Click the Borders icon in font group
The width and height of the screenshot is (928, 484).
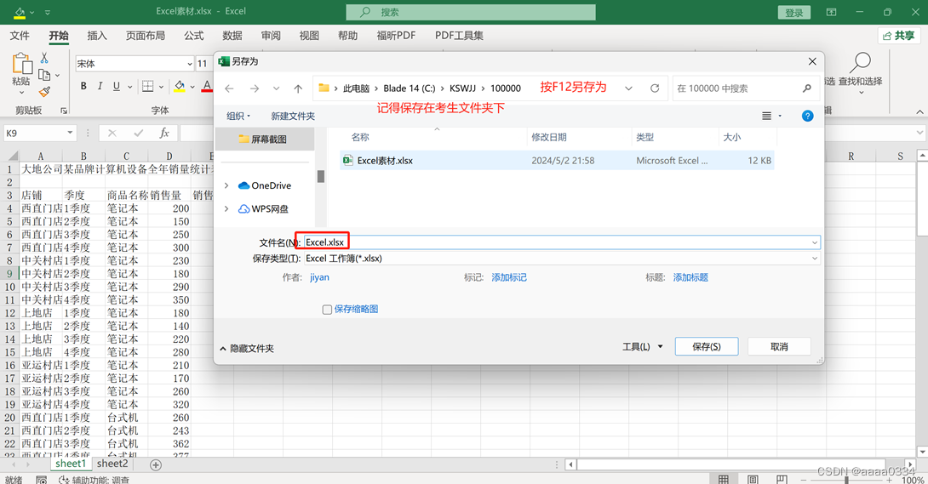coord(148,86)
